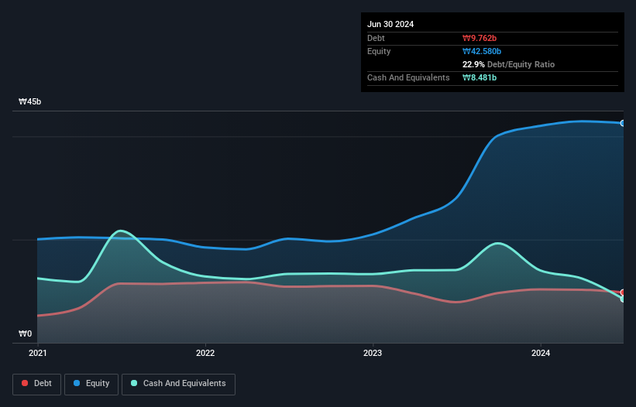Click Cash And Equivalents label in tooltip
Viewport: 636px width, 407px height.
pos(408,77)
